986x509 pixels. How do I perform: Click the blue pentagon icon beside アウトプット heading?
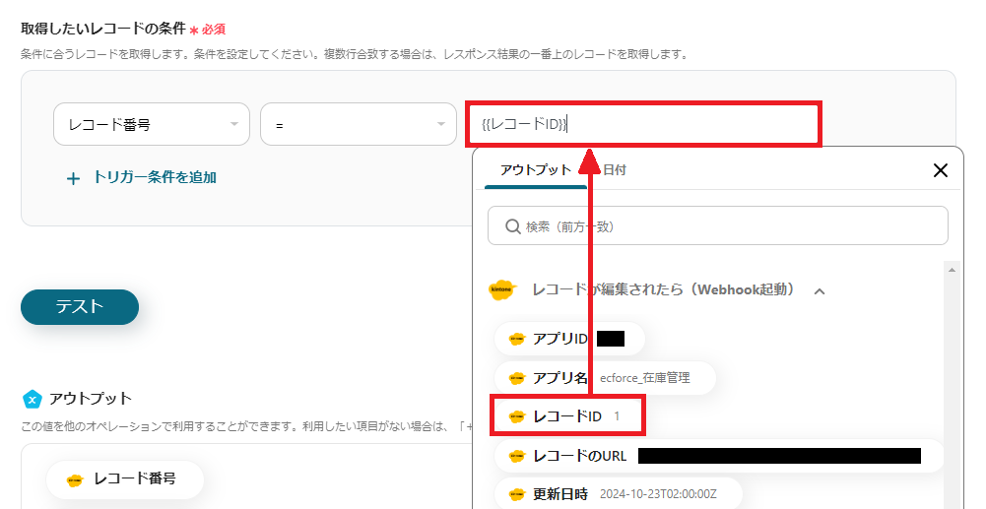click(x=33, y=399)
